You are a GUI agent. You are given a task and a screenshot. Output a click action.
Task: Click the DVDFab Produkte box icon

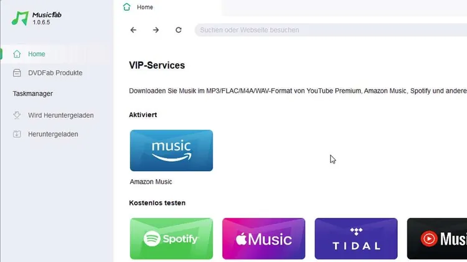17,73
